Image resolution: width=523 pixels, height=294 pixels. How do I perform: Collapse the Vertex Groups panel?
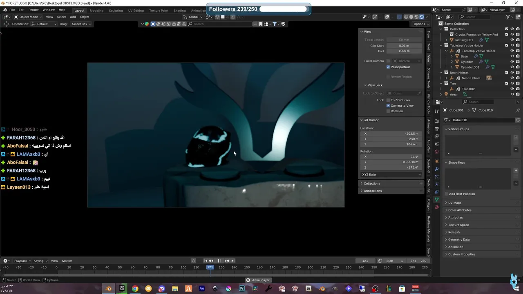click(x=458, y=129)
